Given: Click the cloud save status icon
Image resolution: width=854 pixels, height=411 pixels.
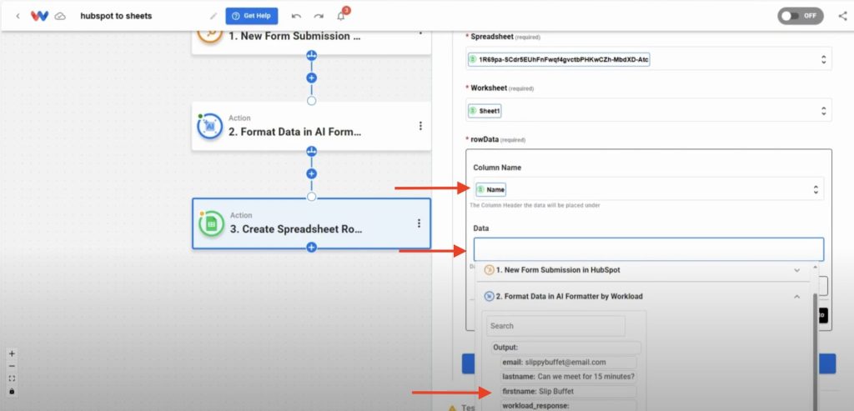Looking at the screenshot, I should tap(60, 17).
